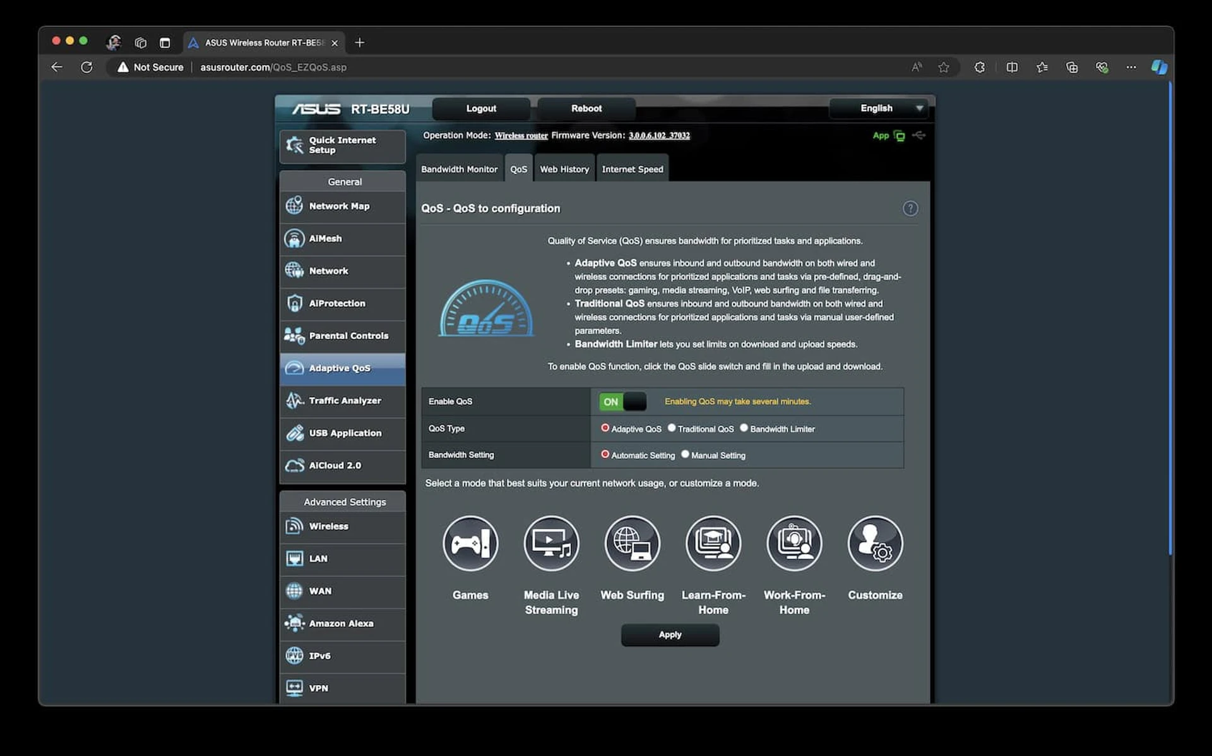Click Apply button
This screenshot has height=756, width=1212.
click(670, 635)
